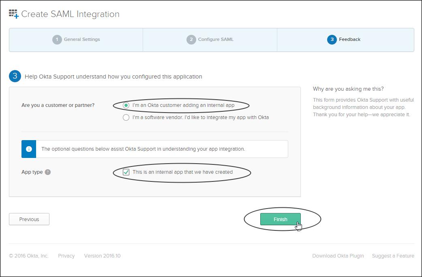Screen dimensions: 422x277
Task: Click the step 1 number circle
Action: [x=57, y=40]
